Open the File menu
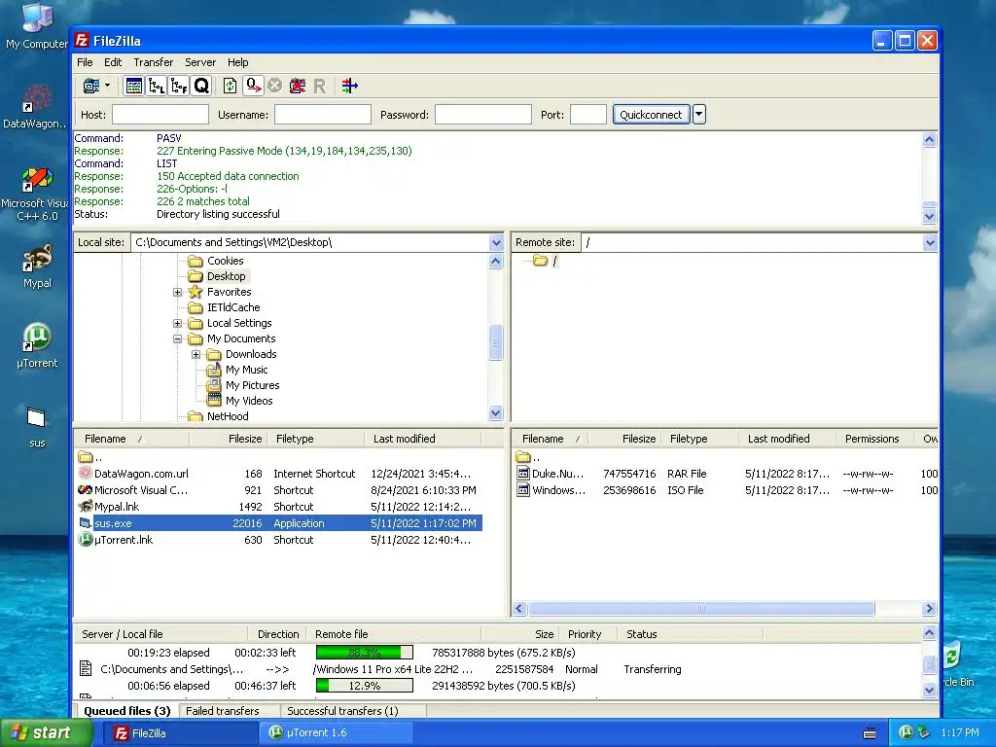 (x=85, y=62)
